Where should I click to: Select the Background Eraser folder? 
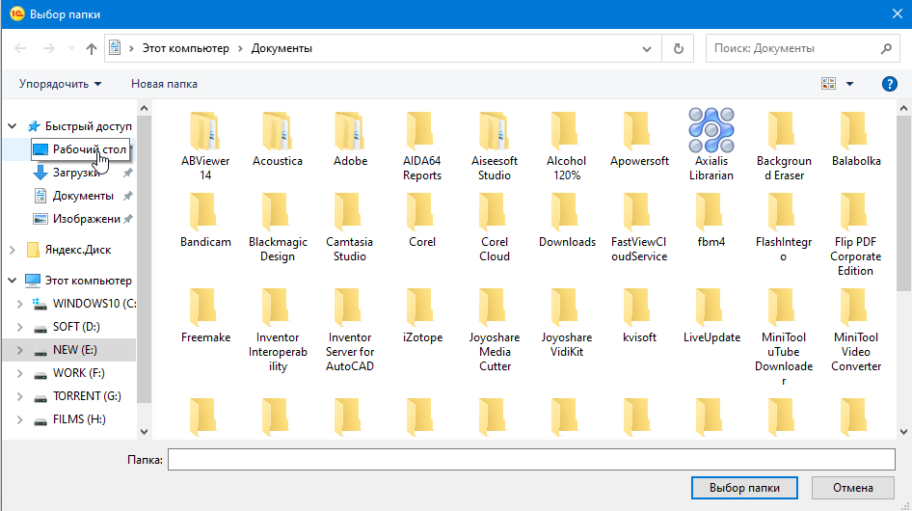coord(784,146)
